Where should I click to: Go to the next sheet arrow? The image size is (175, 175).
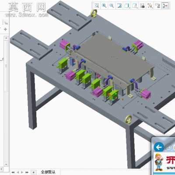[x=22, y=172]
